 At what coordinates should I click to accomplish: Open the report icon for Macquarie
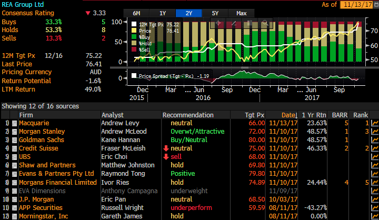click(x=15, y=123)
